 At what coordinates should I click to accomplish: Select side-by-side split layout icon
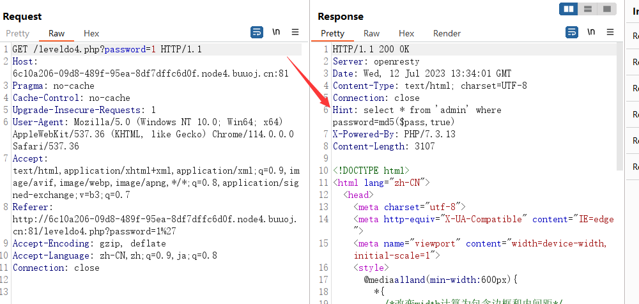coord(569,8)
